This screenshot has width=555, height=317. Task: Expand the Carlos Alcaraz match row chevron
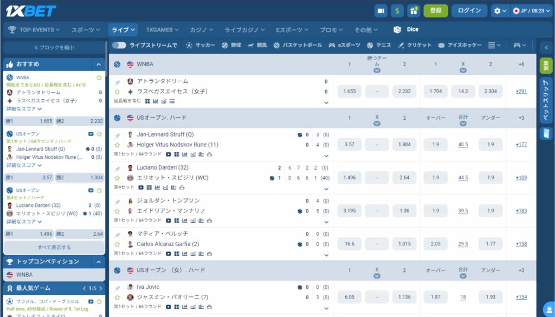[x=326, y=255]
